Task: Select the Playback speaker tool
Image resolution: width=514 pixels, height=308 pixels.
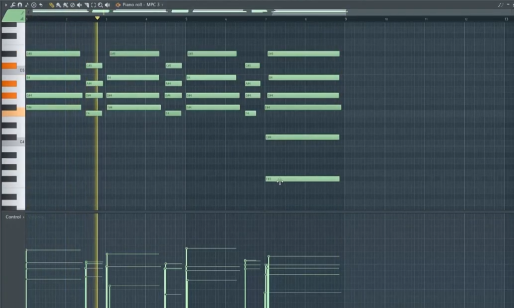Action: (108, 5)
